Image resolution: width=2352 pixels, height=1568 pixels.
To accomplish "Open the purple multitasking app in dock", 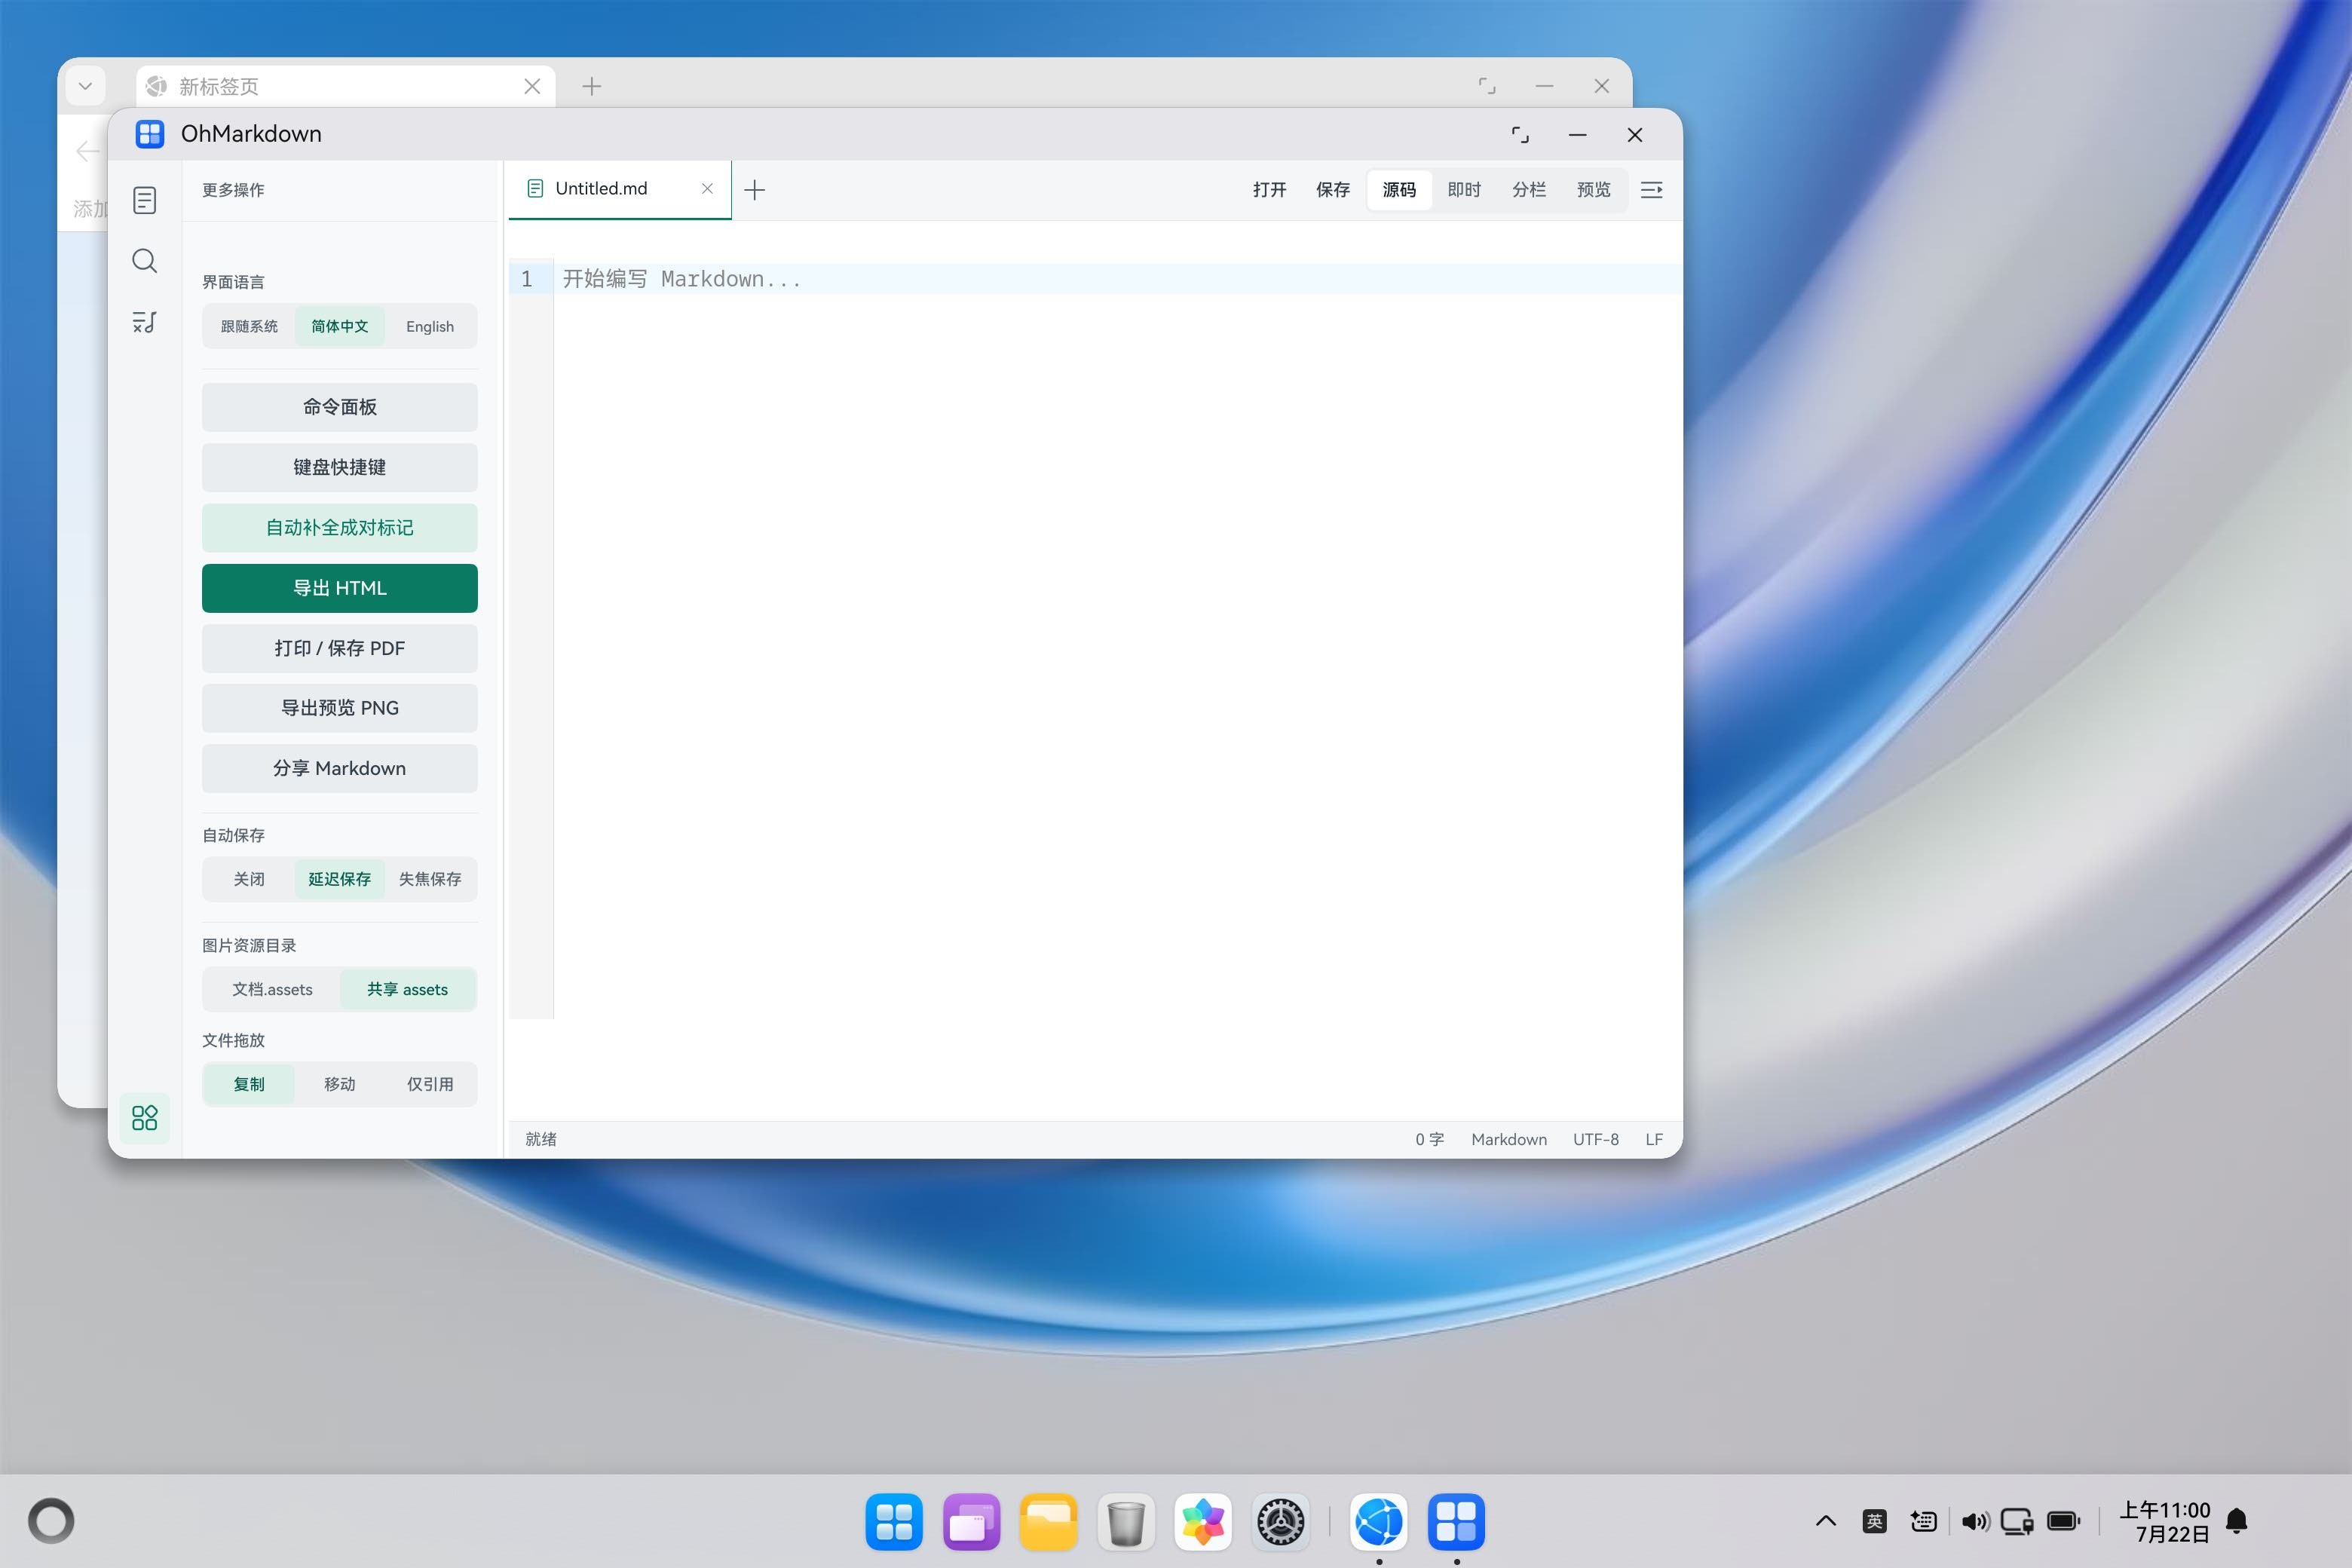I will tap(971, 1521).
